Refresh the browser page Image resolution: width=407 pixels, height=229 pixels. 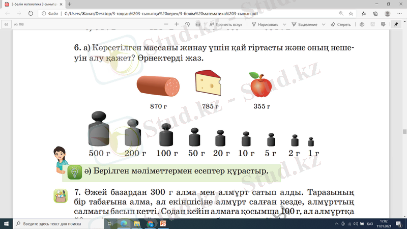(x=30, y=14)
